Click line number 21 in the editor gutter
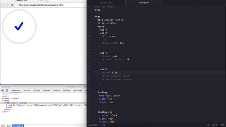This screenshot has height=127, width=226. (x=89, y=73)
